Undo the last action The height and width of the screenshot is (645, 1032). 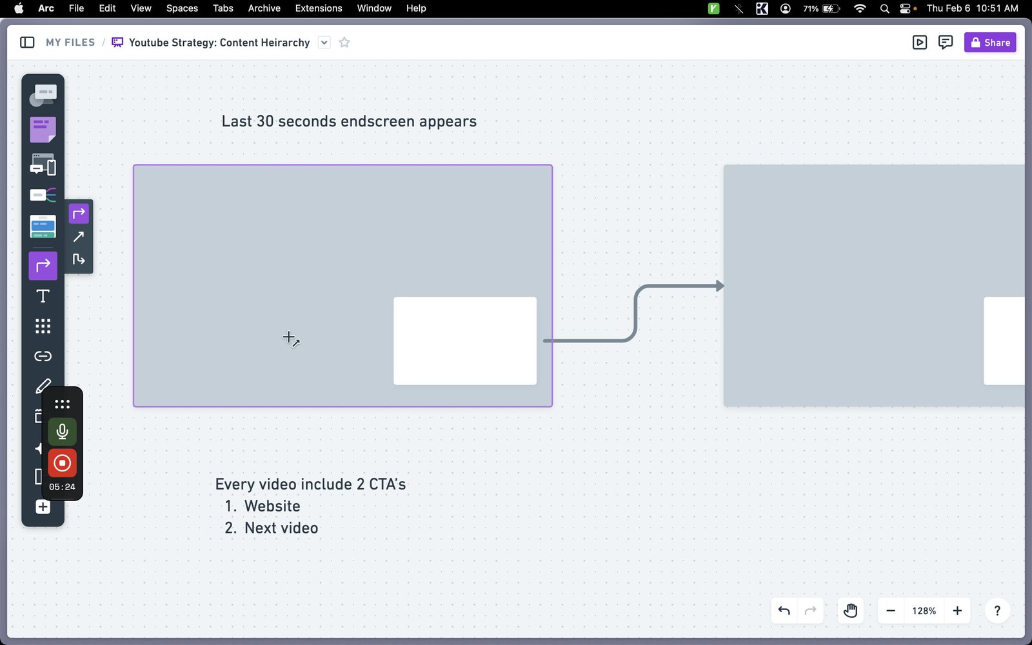[x=784, y=611]
